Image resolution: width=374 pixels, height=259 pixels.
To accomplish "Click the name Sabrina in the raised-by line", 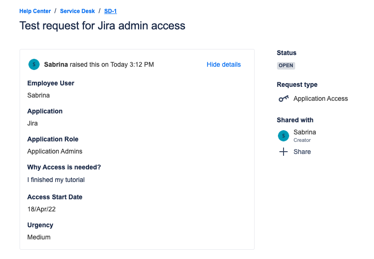I will 56,64.
